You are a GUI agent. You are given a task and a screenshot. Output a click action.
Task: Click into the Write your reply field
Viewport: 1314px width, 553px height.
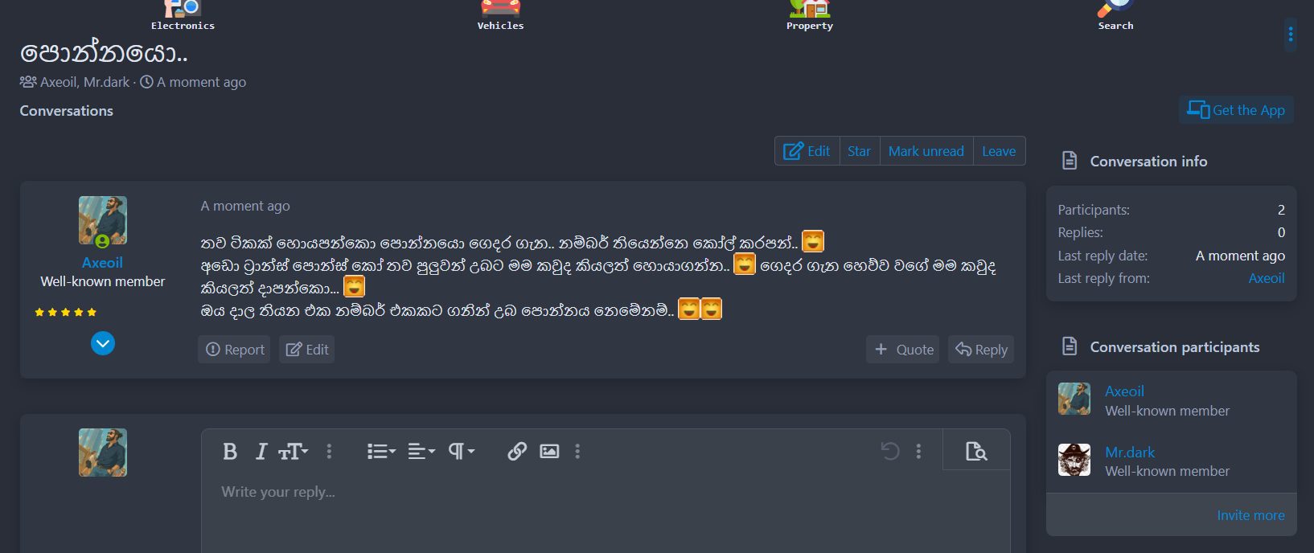point(606,511)
